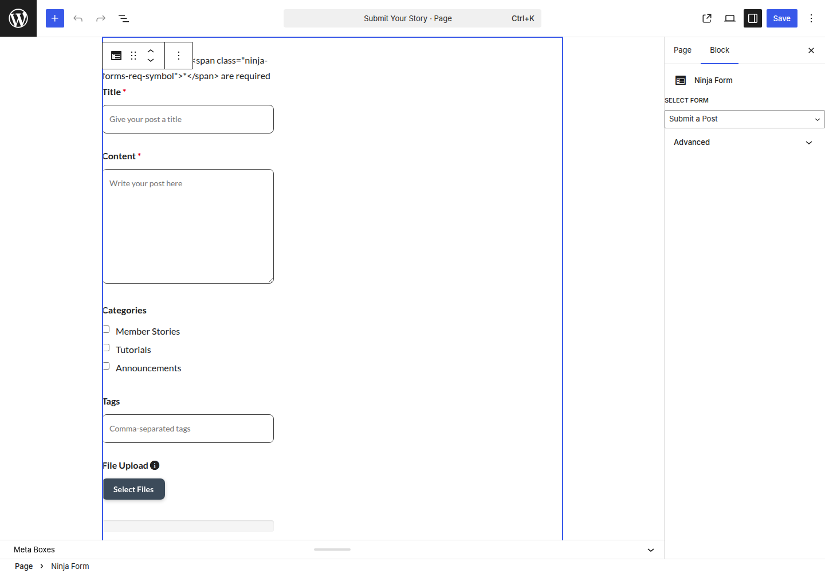
Task: Select Ninja Form in the breadcrumb
Action: pyautogui.click(x=70, y=566)
